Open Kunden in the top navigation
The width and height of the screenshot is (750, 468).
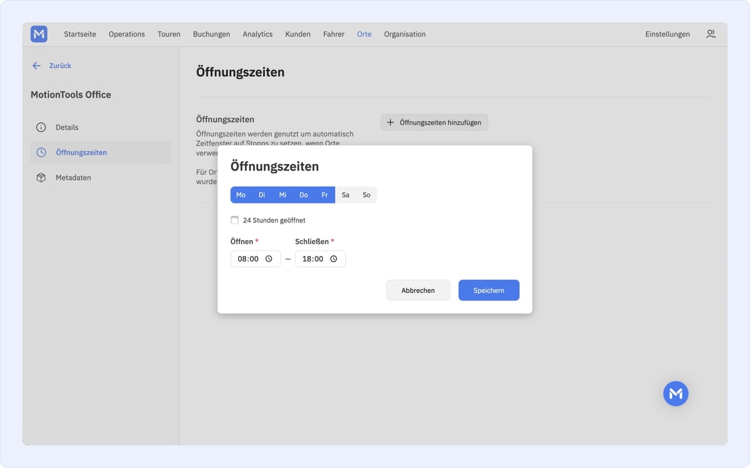(x=298, y=34)
